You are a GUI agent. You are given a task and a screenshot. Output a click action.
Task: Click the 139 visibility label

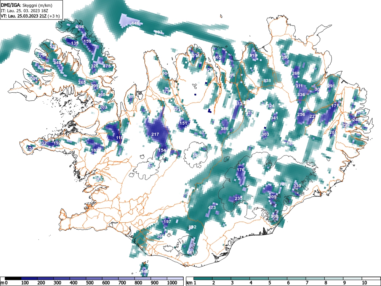pyautogui.click(x=75, y=43)
